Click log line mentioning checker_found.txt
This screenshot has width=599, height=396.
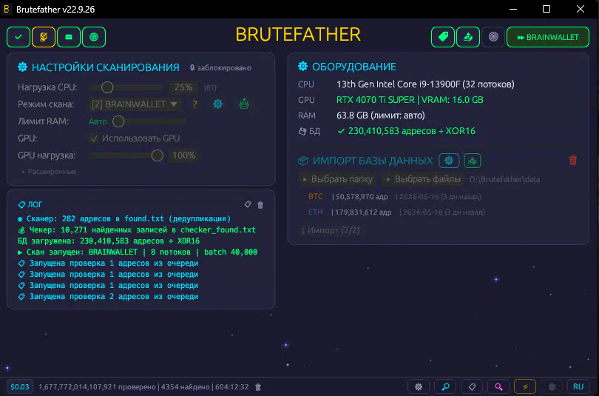coord(137,230)
